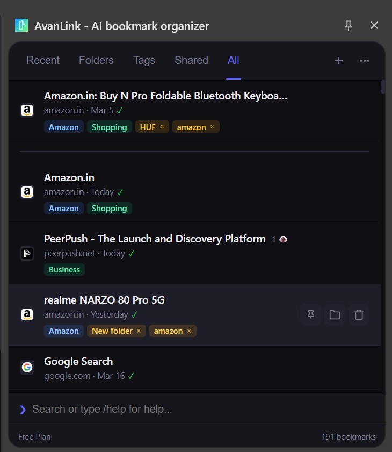Switch to the Recent tab
392x452 pixels.
[x=43, y=60]
